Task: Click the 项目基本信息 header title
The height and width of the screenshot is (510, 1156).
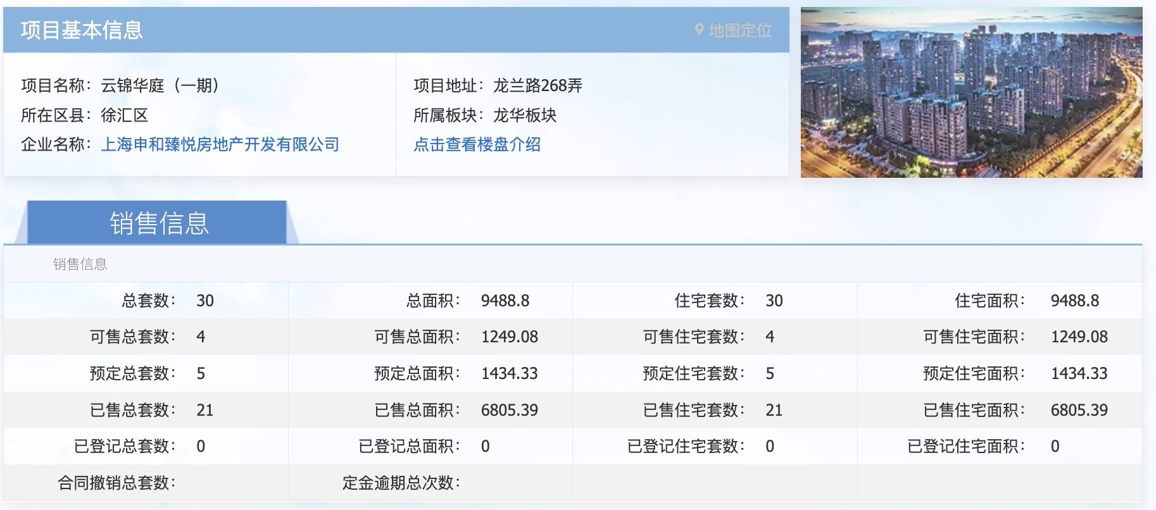Action: coord(82,30)
